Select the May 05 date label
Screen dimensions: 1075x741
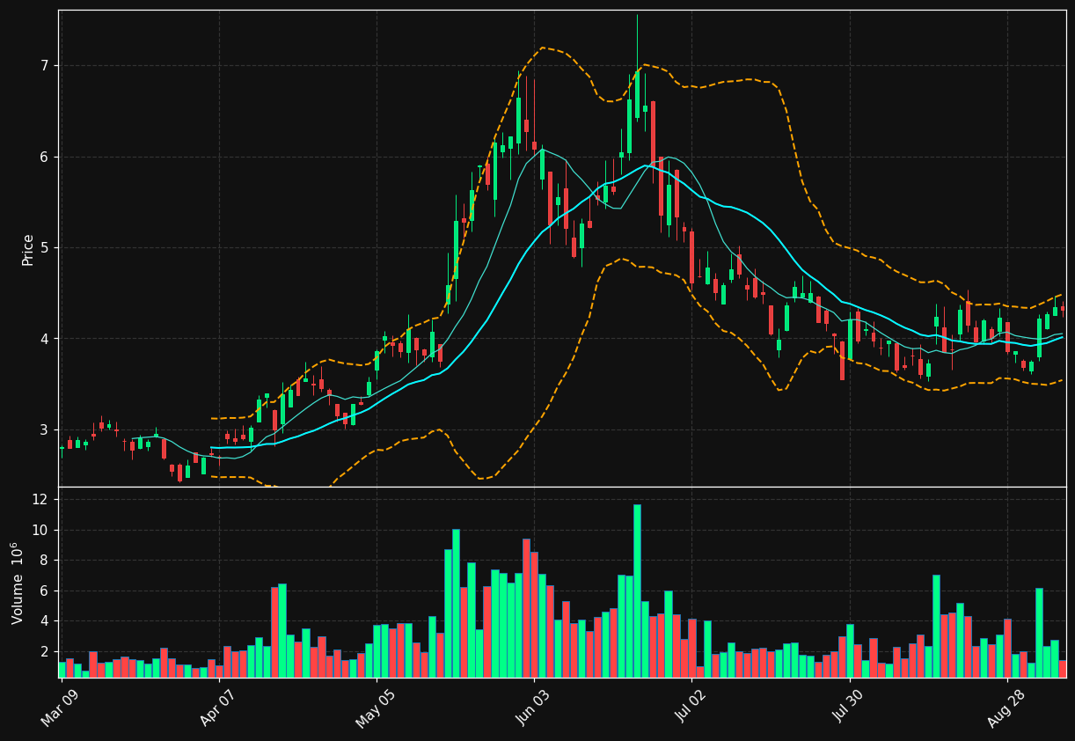pos(376,707)
